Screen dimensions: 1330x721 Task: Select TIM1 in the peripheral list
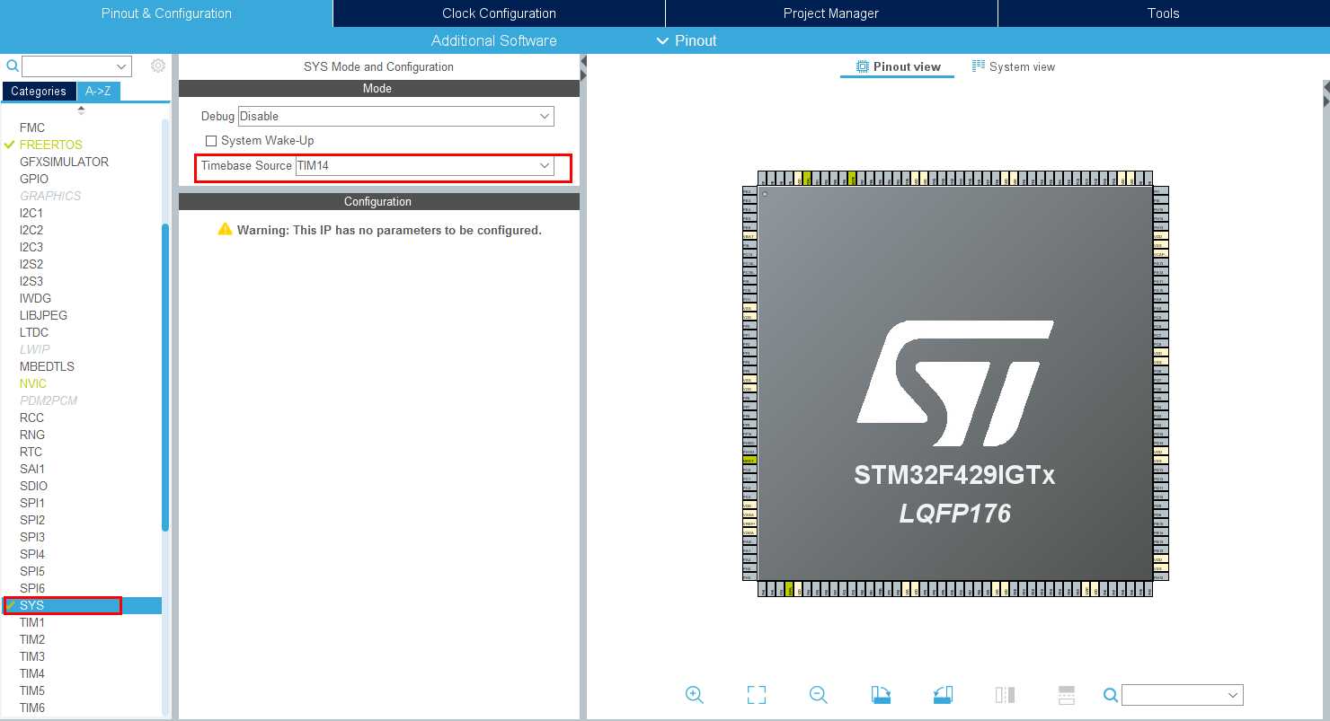[x=31, y=622]
